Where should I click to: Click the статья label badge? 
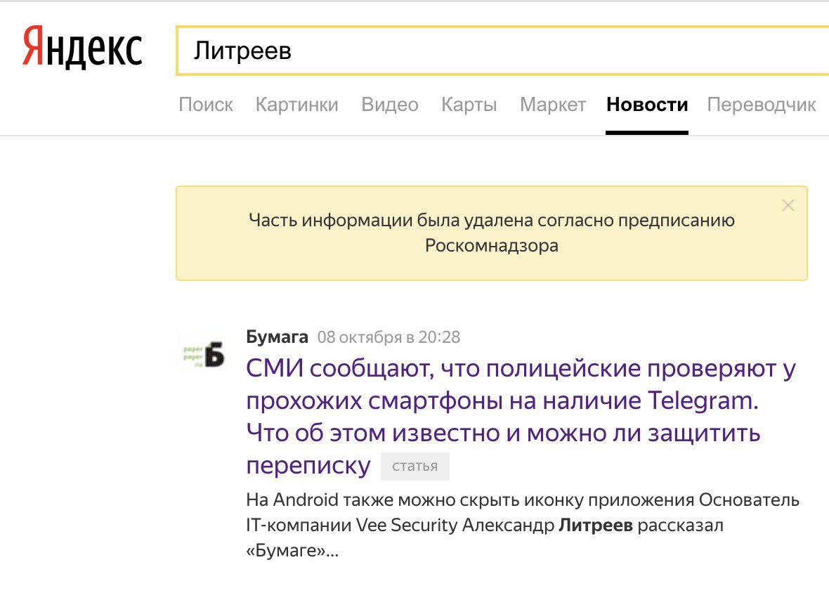click(415, 466)
